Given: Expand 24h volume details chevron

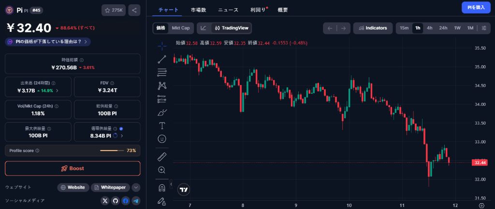Looking at the screenshot, I should point(57,91).
